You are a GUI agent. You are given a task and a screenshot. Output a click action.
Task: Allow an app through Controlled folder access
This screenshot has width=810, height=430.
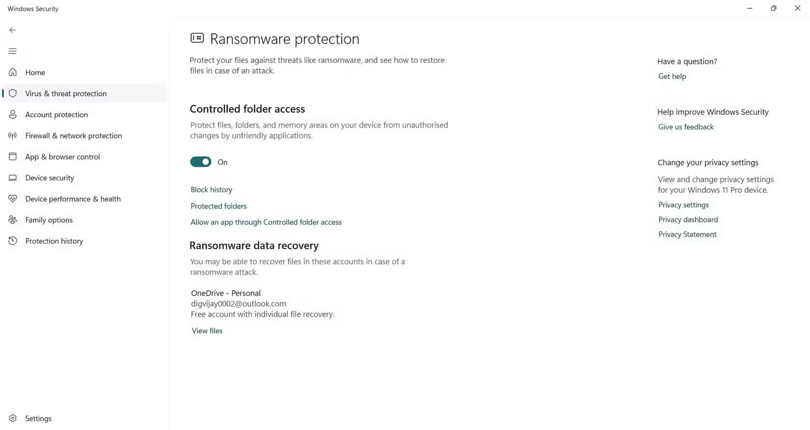point(266,222)
